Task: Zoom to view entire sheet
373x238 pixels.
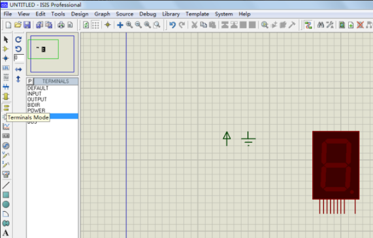Action: [x=148, y=25]
